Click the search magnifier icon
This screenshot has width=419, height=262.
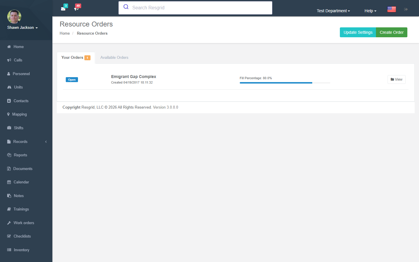[x=126, y=7]
